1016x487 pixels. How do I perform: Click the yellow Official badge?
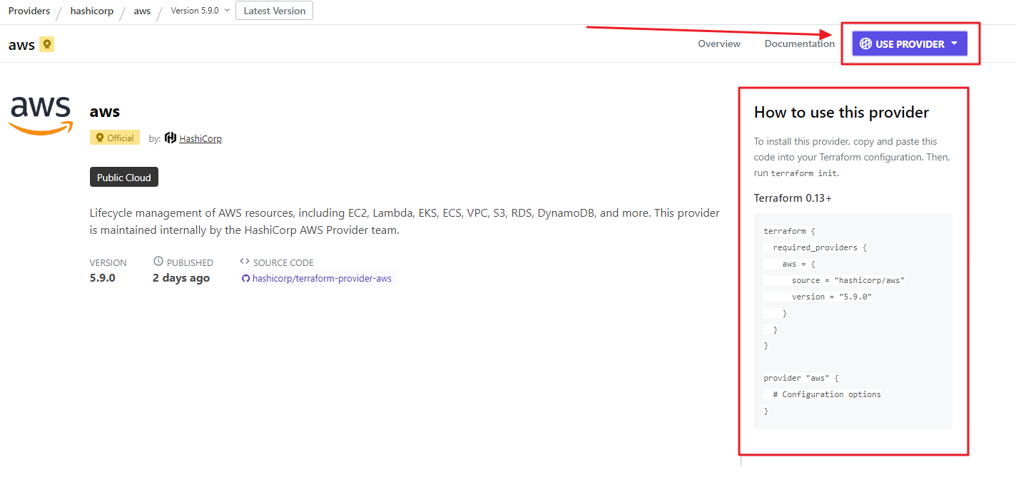tap(115, 138)
